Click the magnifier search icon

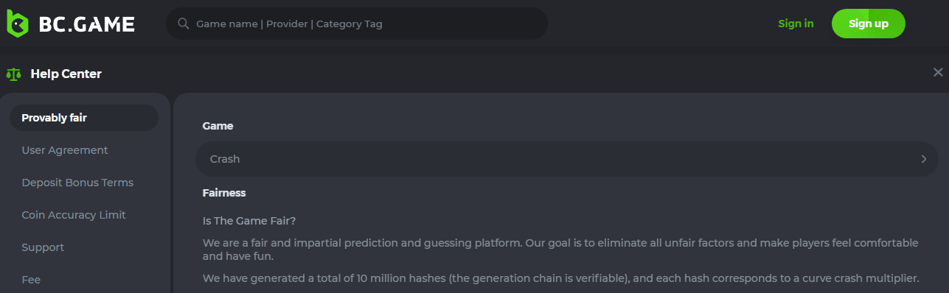point(184,24)
